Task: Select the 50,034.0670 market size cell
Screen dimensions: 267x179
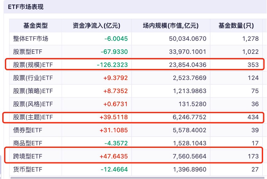Action: tap(187, 39)
